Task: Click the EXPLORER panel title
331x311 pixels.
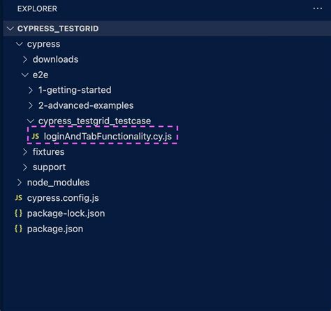Action: pos(37,9)
